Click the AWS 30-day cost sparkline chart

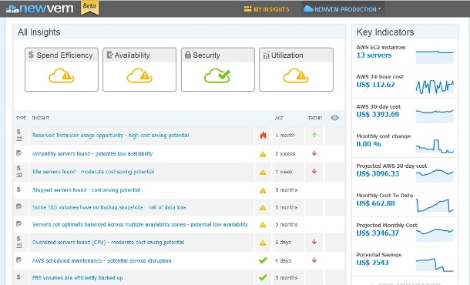coord(435,116)
